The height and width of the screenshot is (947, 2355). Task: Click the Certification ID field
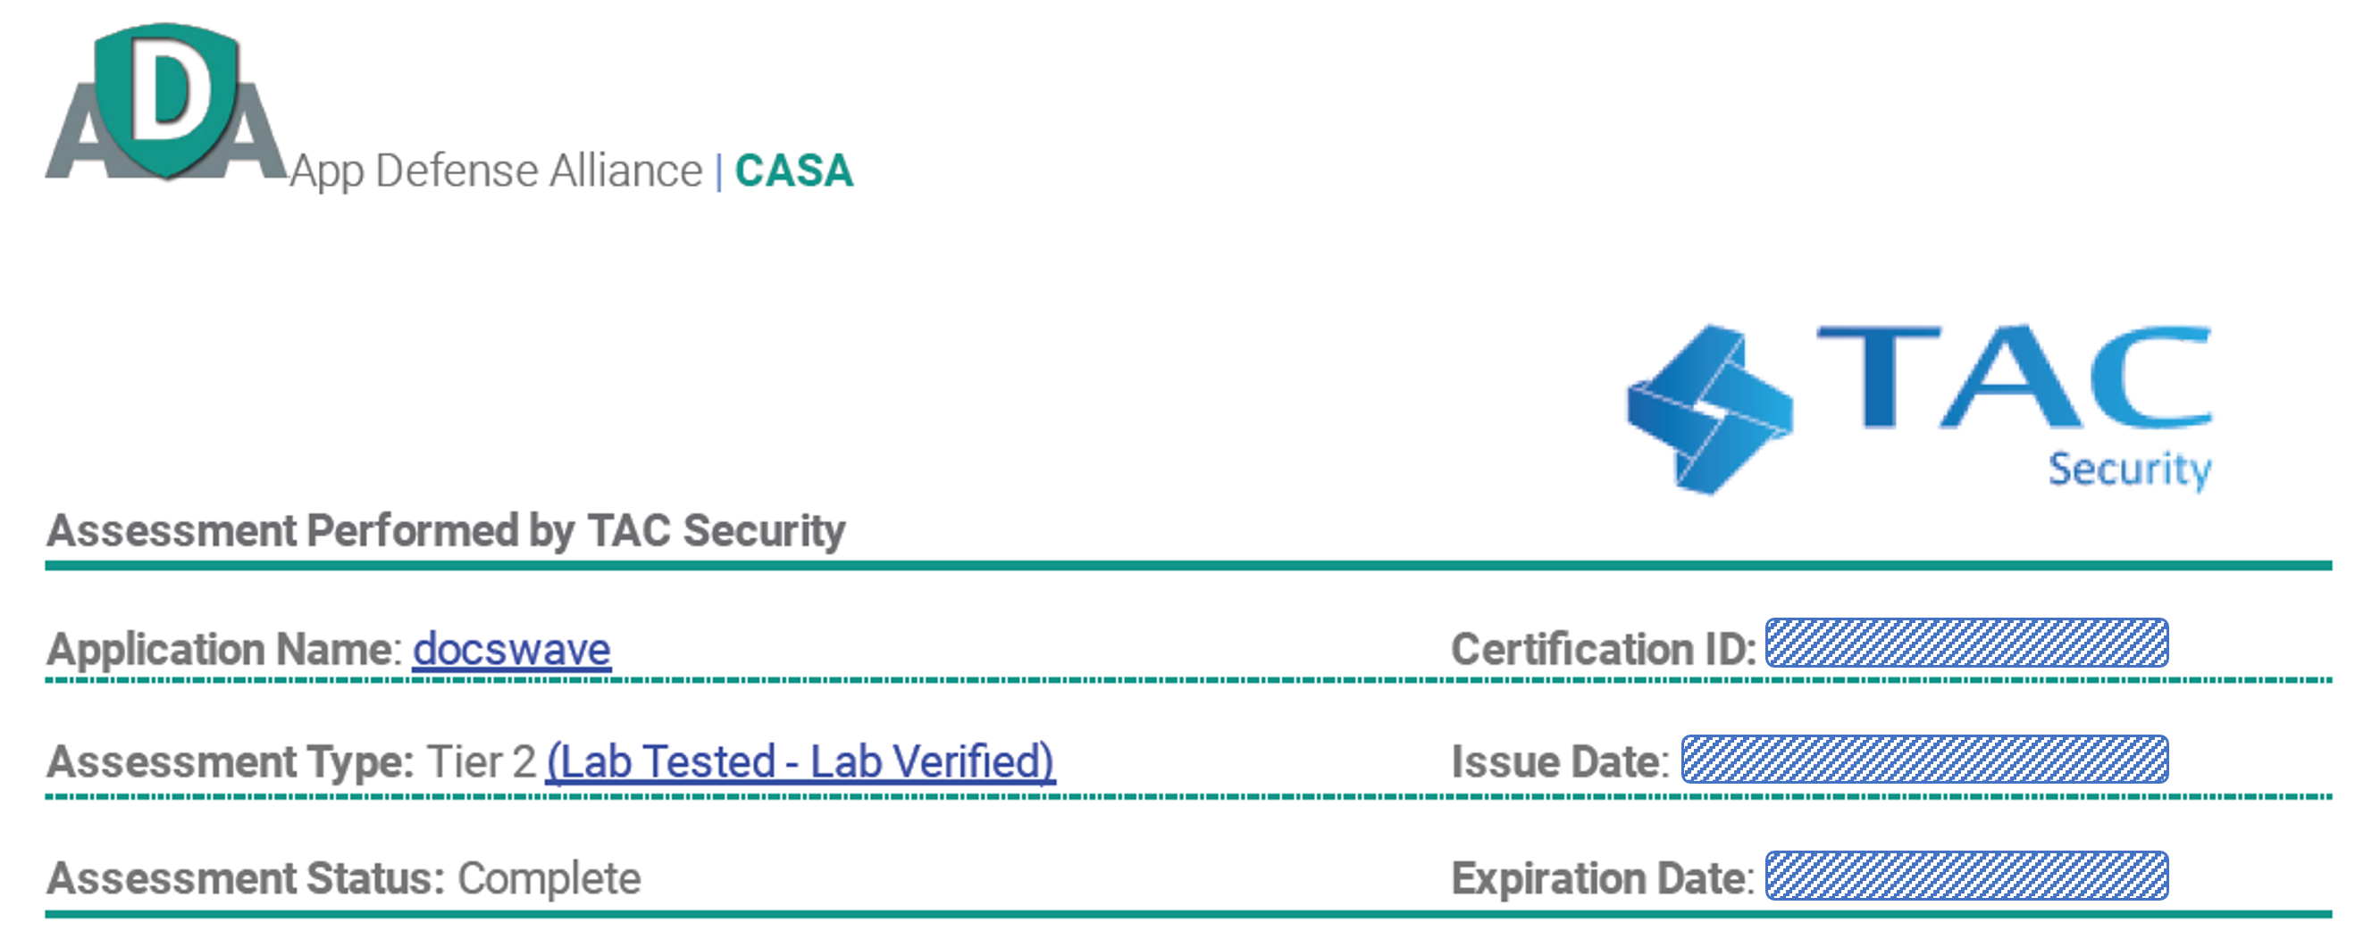pyautogui.click(x=1966, y=643)
